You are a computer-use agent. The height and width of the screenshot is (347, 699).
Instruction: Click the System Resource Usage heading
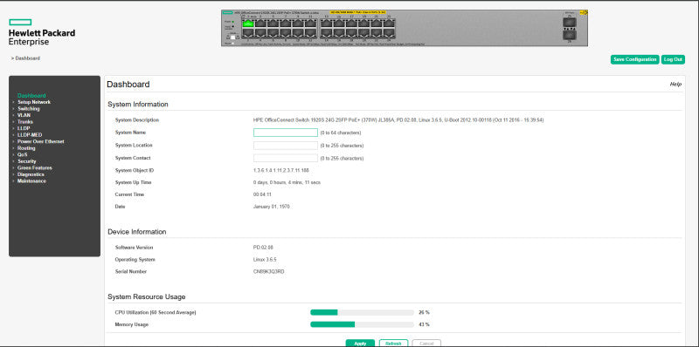point(146,296)
